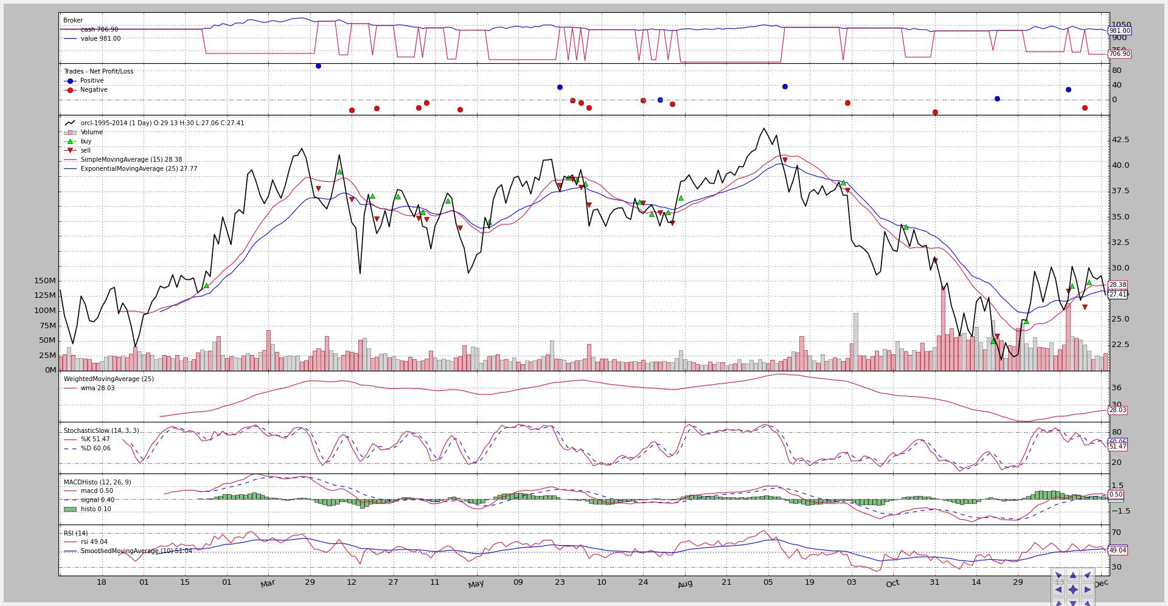Click the down arrow in navigation pad
Viewport: 1168px width, 606px height.
pos(1073,602)
